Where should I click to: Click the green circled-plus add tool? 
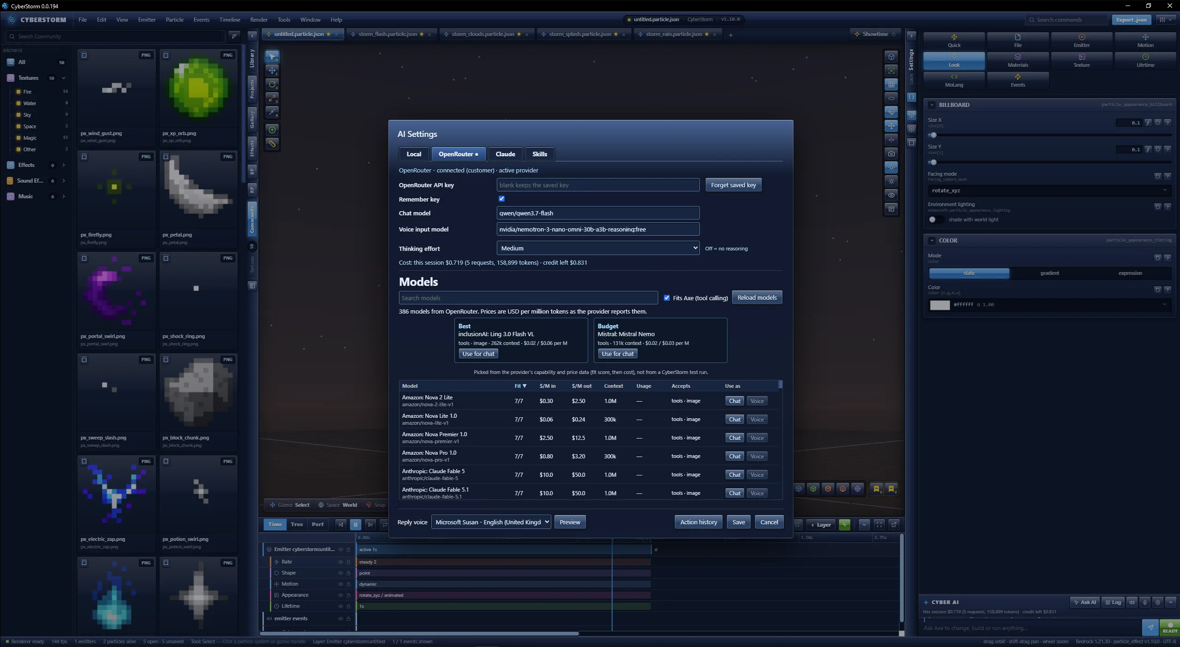[272, 130]
